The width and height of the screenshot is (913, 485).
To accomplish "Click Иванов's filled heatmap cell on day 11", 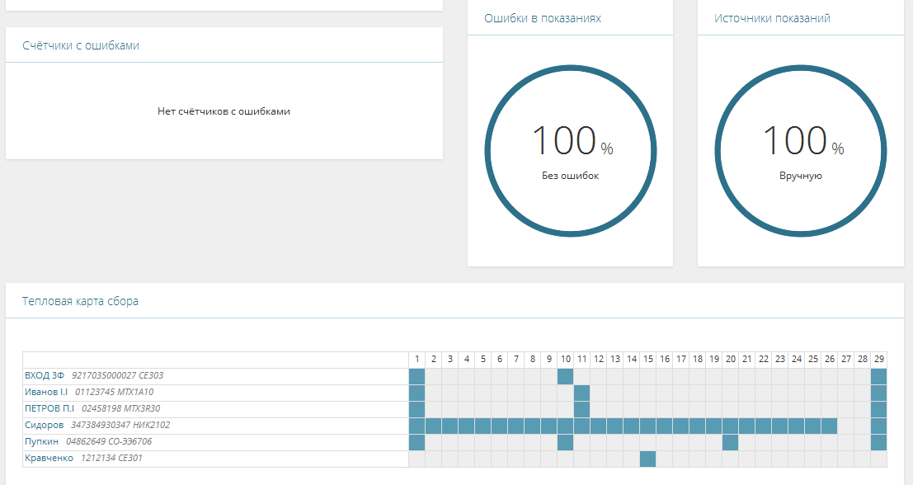I will [581, 393].
